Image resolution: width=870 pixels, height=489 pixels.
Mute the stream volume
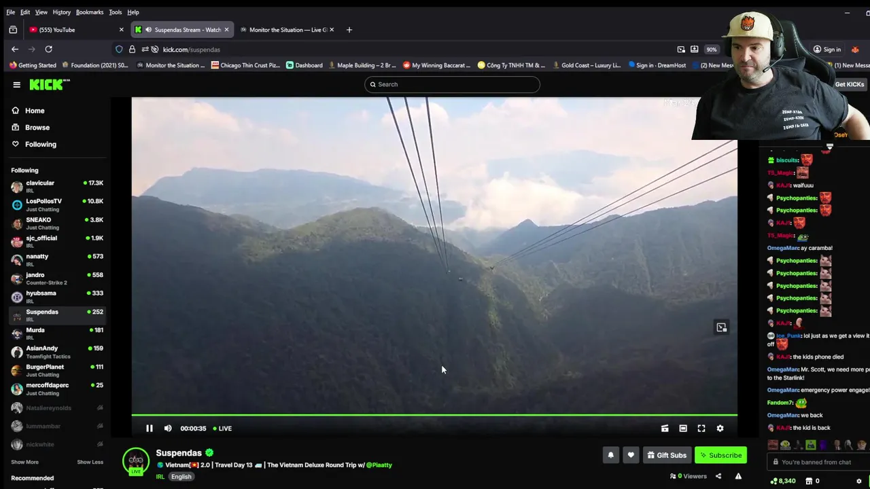(x=168, y=429)
